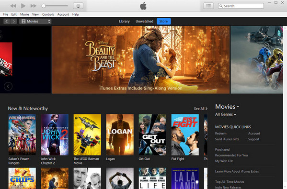The width and height of the screenshot is (287, 189).
Task: Click Send iTunes Gifts link
Action: tap(227, 139)
